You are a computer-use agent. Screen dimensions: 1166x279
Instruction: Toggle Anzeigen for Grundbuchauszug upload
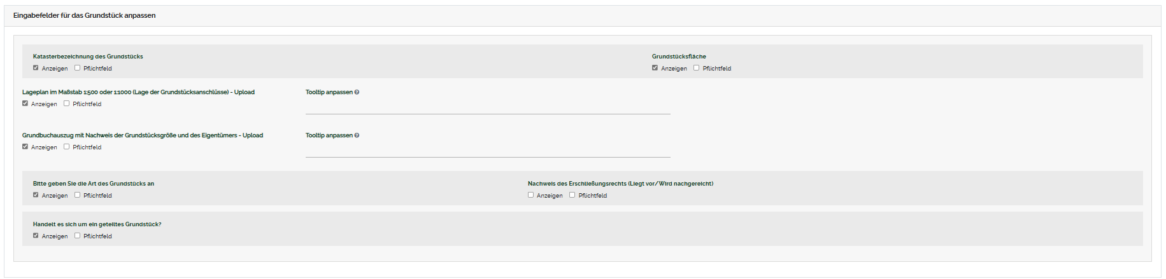click(x=25, y=147)
